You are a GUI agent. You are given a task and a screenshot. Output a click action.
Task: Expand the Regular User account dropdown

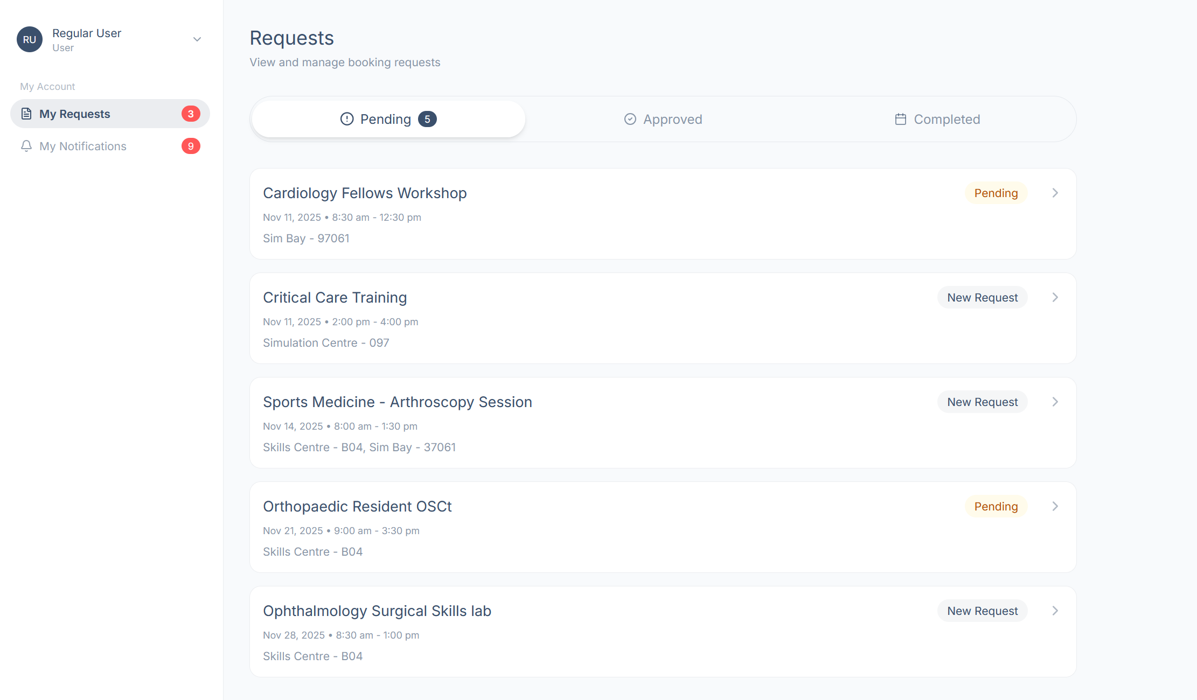tap(197, 39)
